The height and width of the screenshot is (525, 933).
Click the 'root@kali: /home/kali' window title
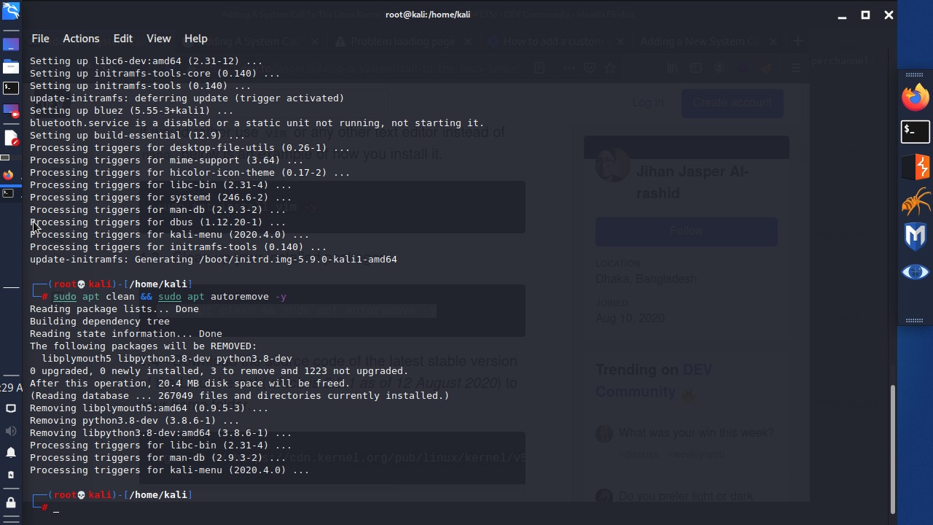[x=428, y=14]
